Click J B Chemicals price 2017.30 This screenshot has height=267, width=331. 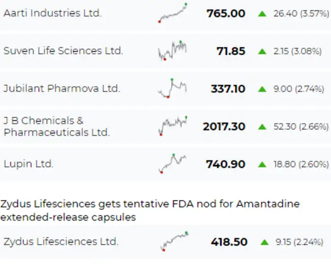coord(224,127)
